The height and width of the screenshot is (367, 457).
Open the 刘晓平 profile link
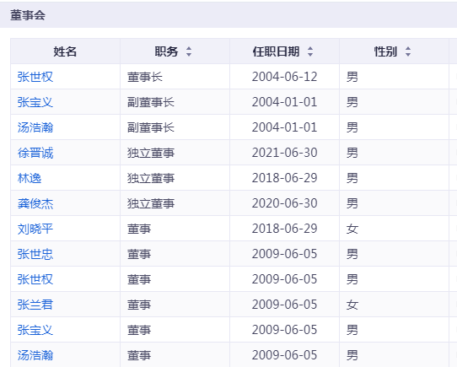click(35, 229)
